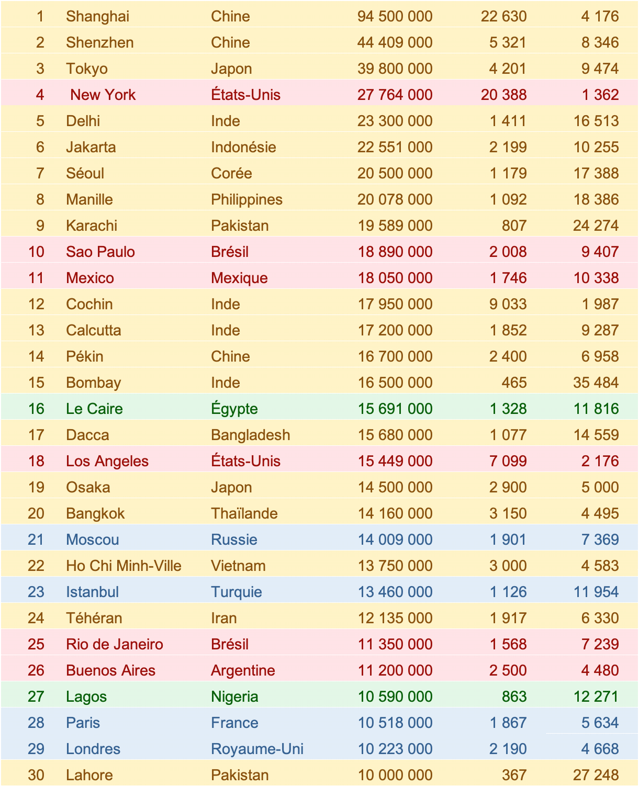Click the city name Shanghai
639x786 pixels.
tap(97, 16)
